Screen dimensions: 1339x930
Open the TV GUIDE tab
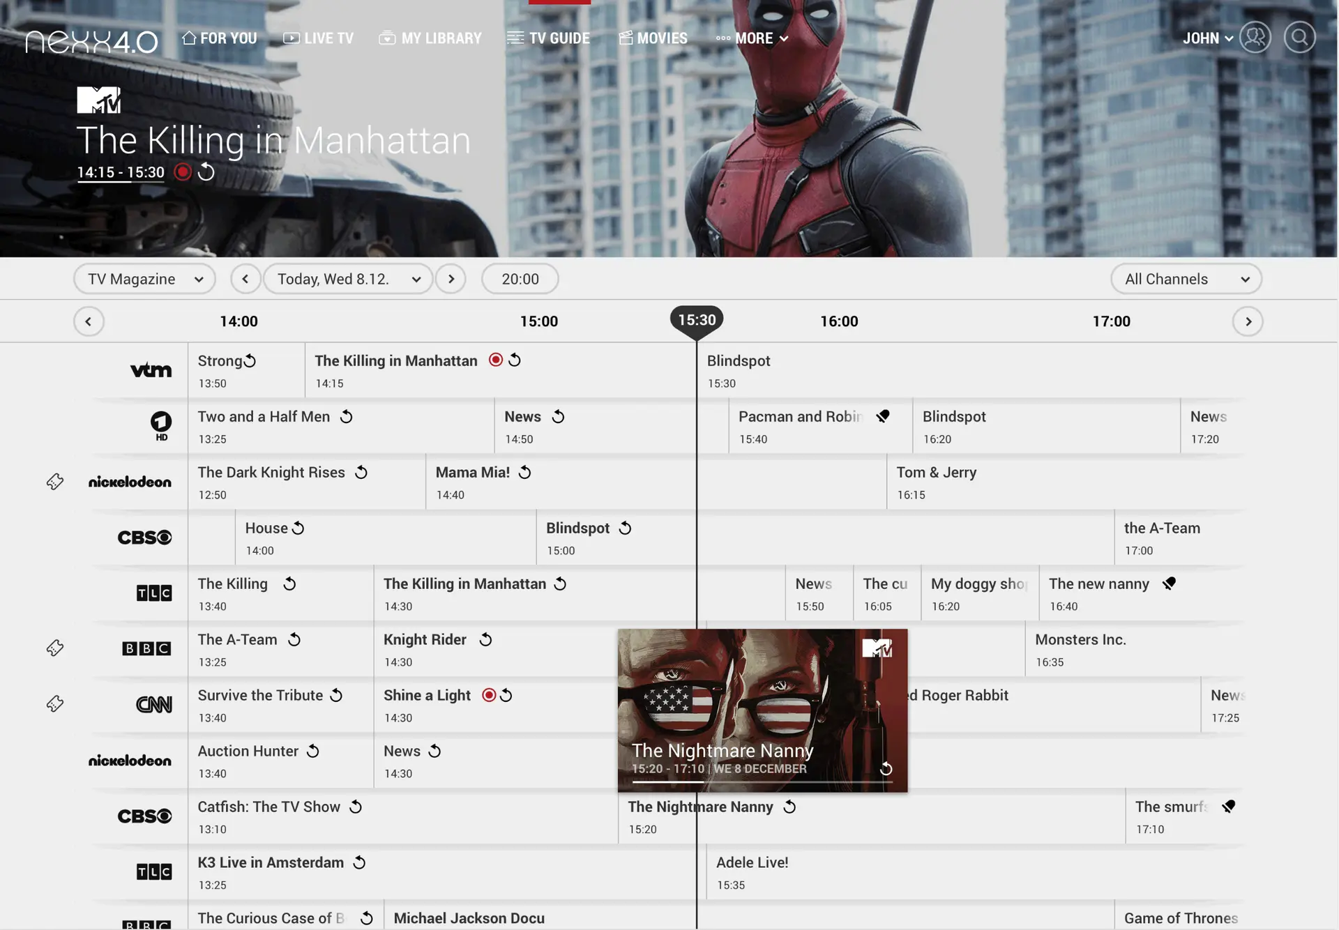coord(549,38)
